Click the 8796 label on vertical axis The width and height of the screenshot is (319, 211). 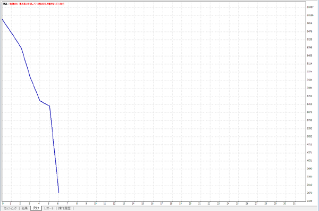click(309, 47)
